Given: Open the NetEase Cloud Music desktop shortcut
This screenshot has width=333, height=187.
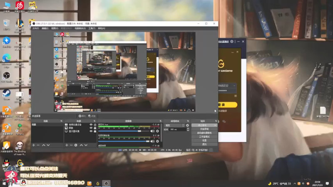Looking at the screenshot, I should (20, 7).
